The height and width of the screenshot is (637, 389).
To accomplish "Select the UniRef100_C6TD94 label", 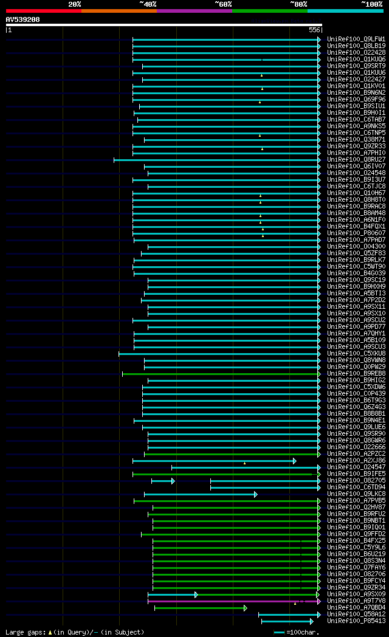I will coord(356,487).
